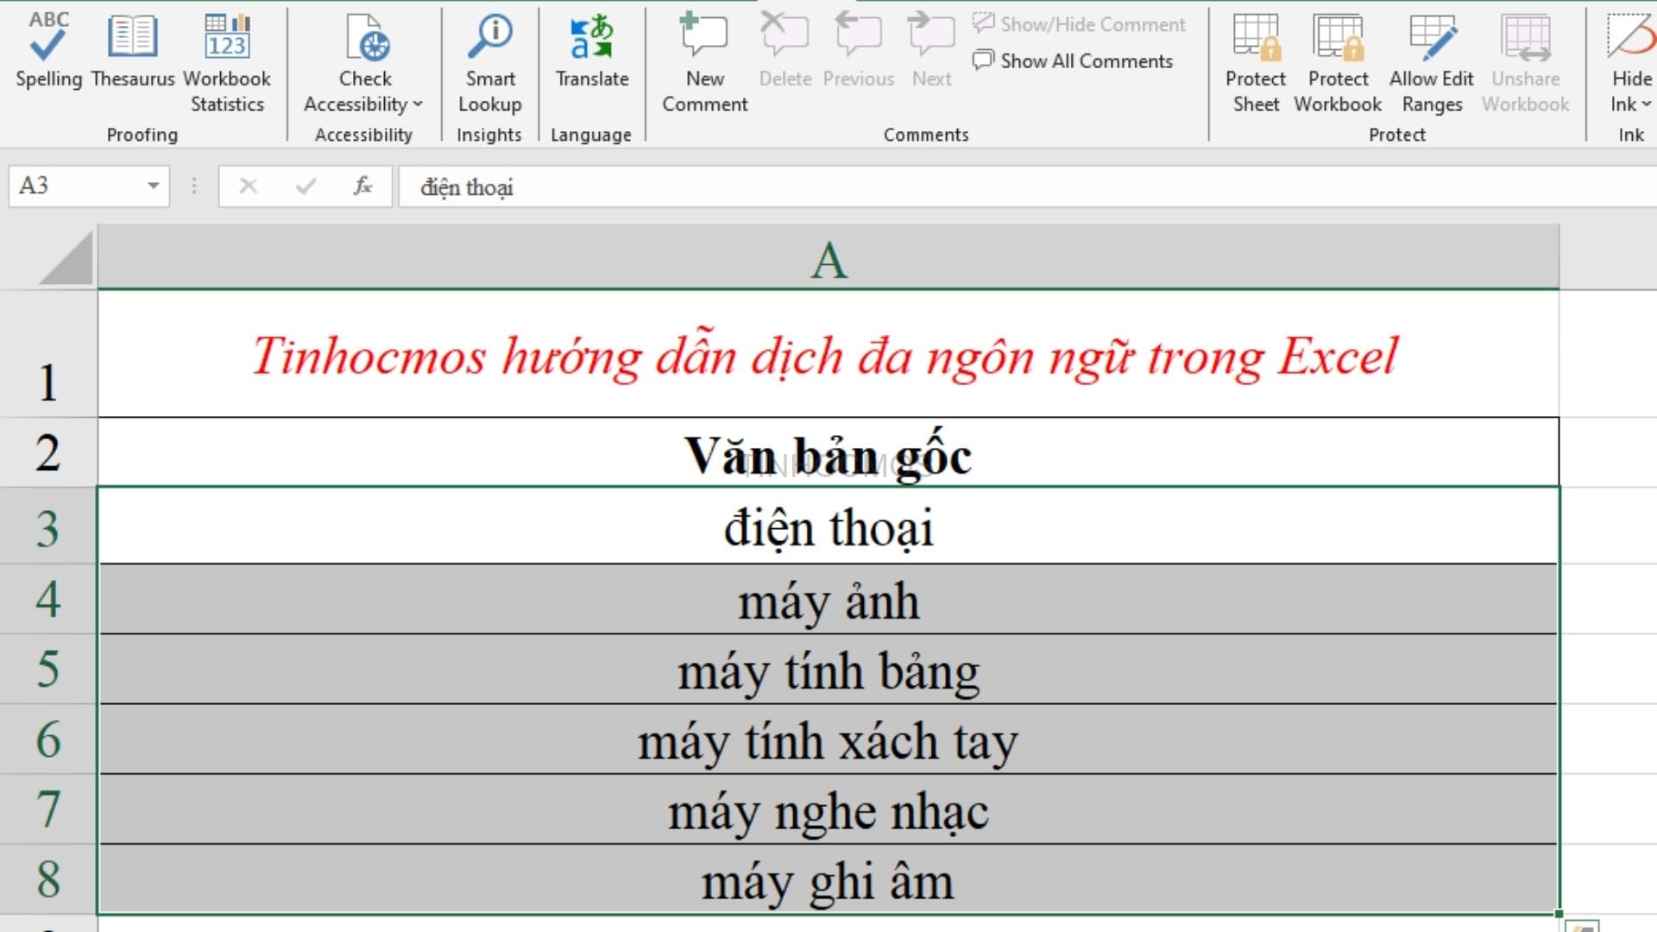Select the cell containing máy tính bảng
Image resolution: width=1657 pixels, height=932 pixels.
[828, 669]
